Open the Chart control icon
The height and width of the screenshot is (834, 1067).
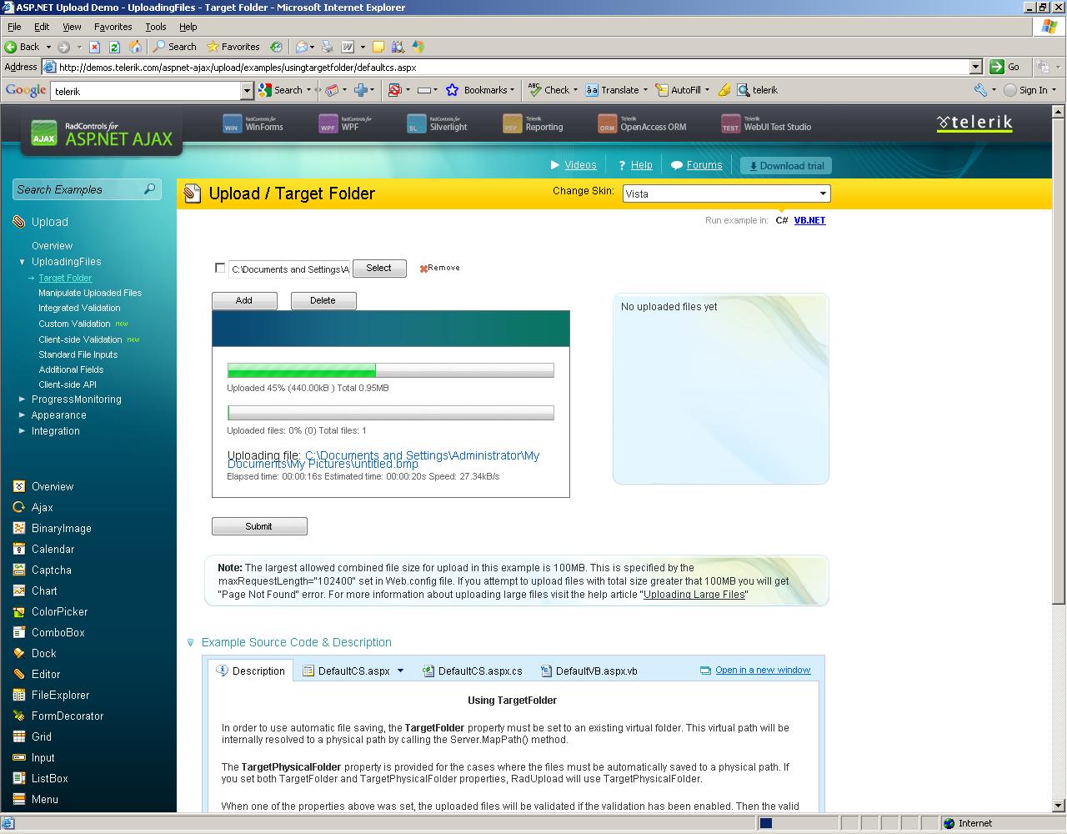[19, 590]
